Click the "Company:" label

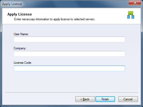(20, 48)
